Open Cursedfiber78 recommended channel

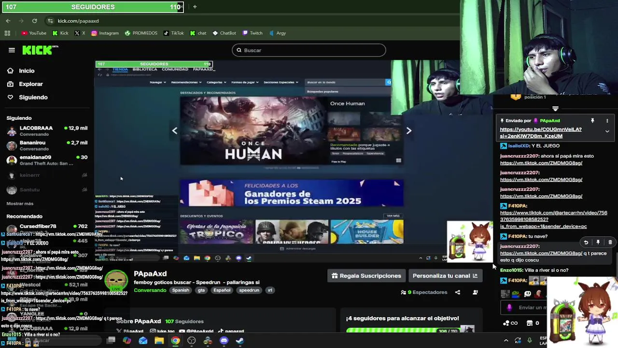click(47, 226)
